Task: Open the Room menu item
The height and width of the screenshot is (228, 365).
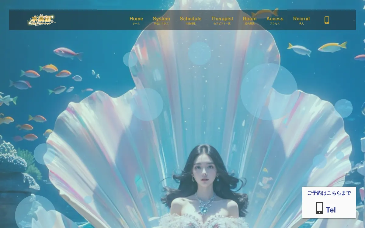Action: coord(250,20)
